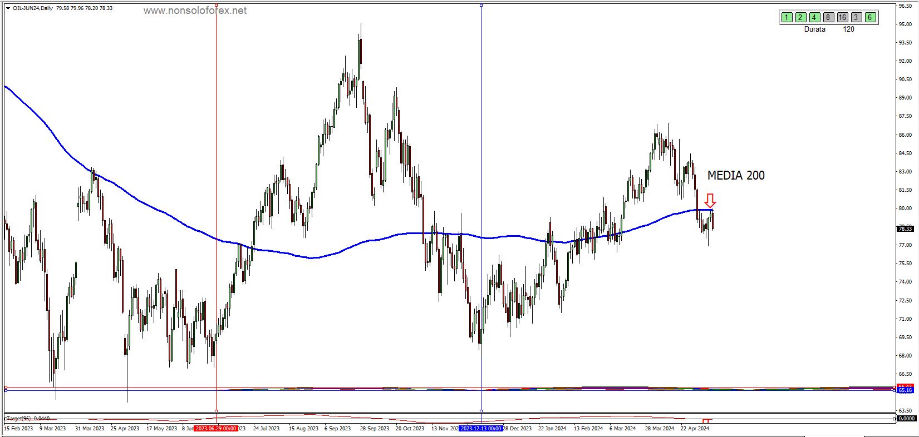Click the blue 2023.12.13 date marker
The image size is (919, 437).
tap(481, 429)
